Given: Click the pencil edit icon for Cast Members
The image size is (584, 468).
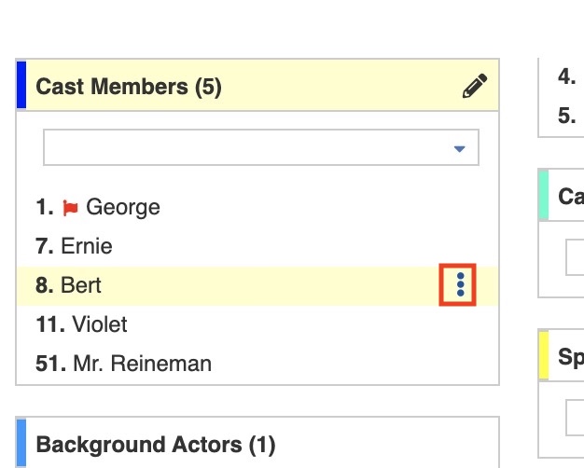Looking at the screenshot, I should pyautogui.click(x=475, y=88).
